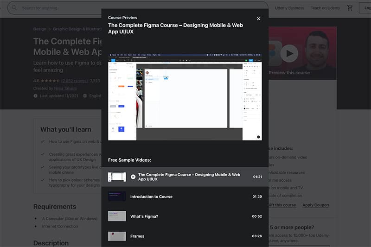Click the 03:26 duration label
The height and width of the screenshot is (247, 371).
coord(257,236)
